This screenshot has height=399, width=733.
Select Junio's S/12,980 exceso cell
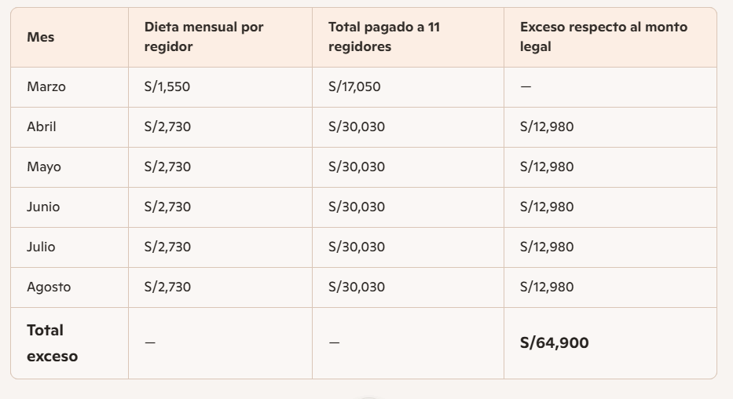(547, 207)
